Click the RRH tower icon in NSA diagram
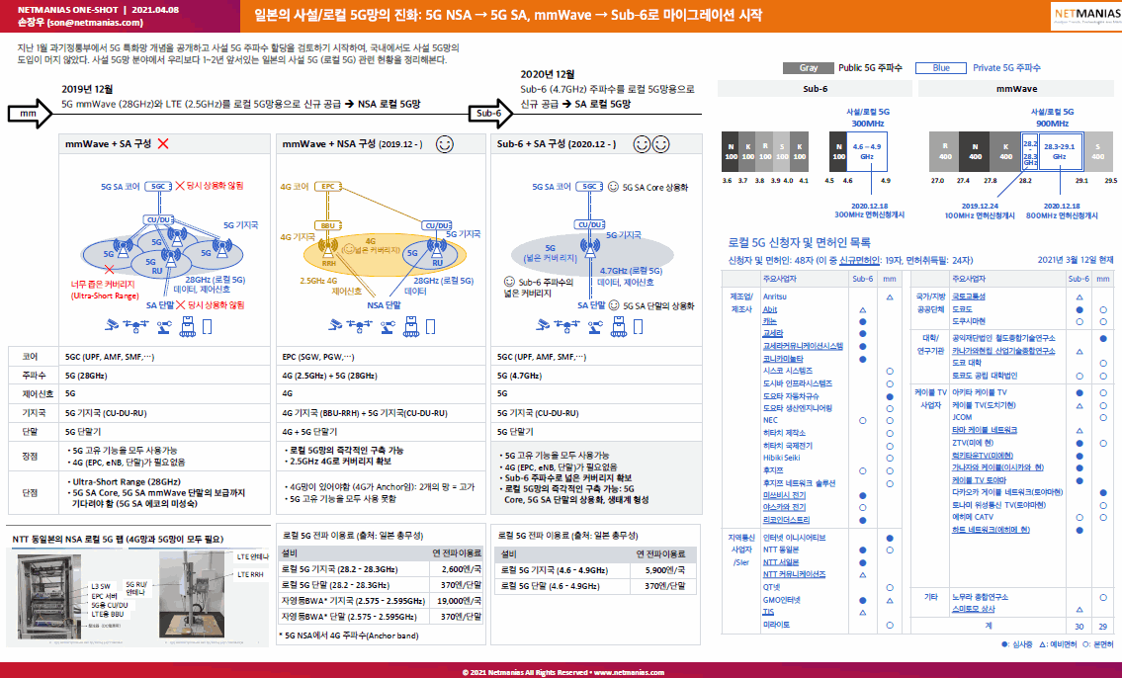This screenshot has width=1122, height=678. 328,247
